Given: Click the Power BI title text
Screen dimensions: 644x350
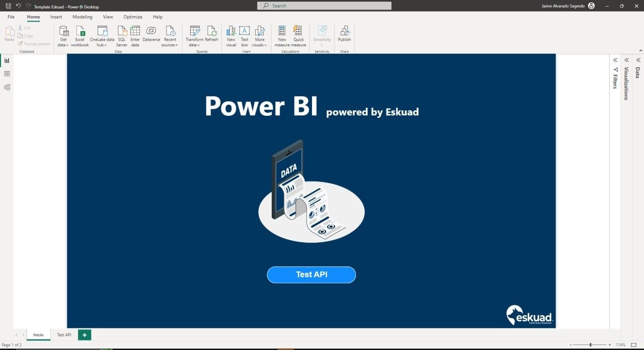Looking at the screenshot, I should pos(261,106).
